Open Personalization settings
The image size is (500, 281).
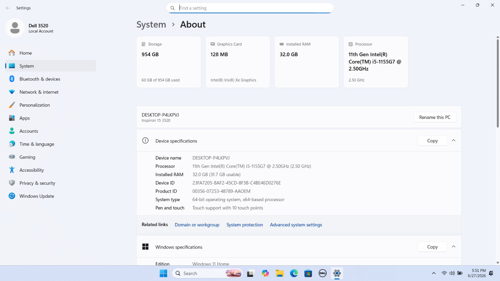pos(51,105)
